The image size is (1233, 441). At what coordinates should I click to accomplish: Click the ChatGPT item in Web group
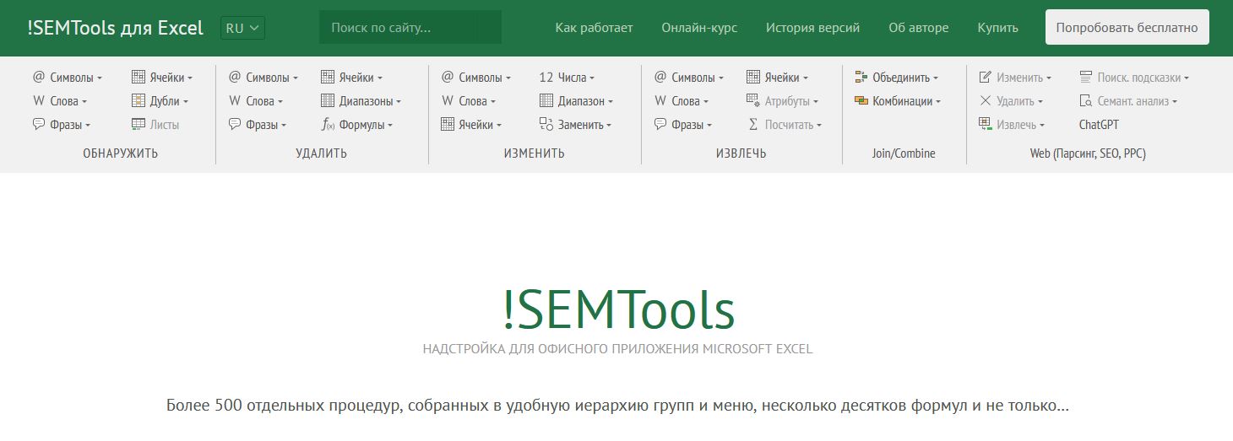point(1099,125)
